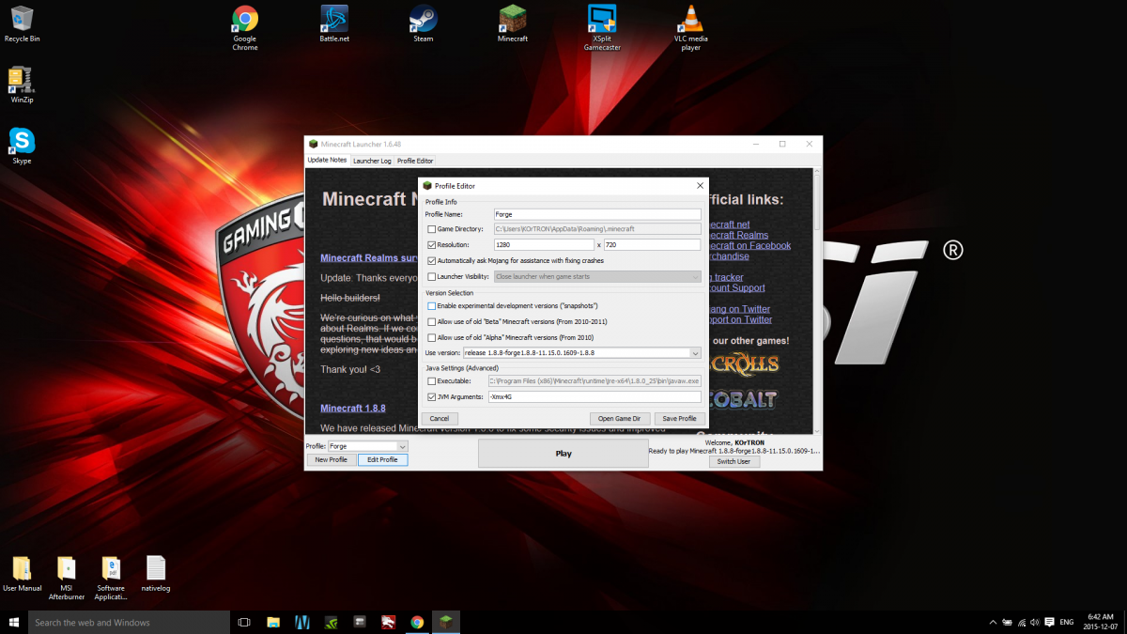Click the Profile Editor dialog title icon

click(x=427, y=186)
